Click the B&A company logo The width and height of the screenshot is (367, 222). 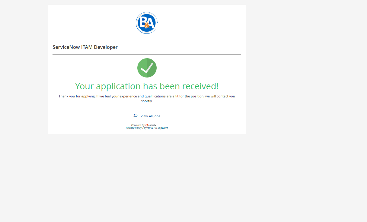[x=147, y=23]
